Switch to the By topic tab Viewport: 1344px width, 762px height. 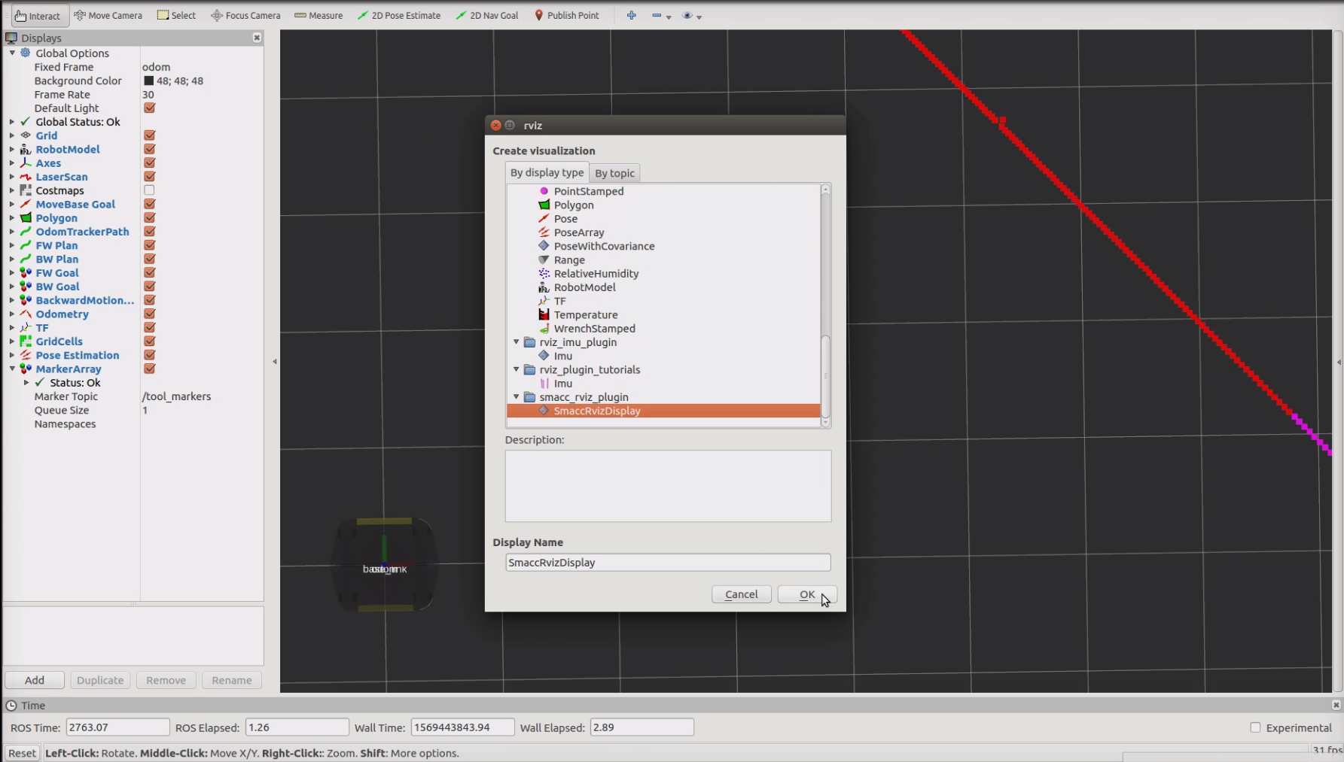(x=614, y=172)
